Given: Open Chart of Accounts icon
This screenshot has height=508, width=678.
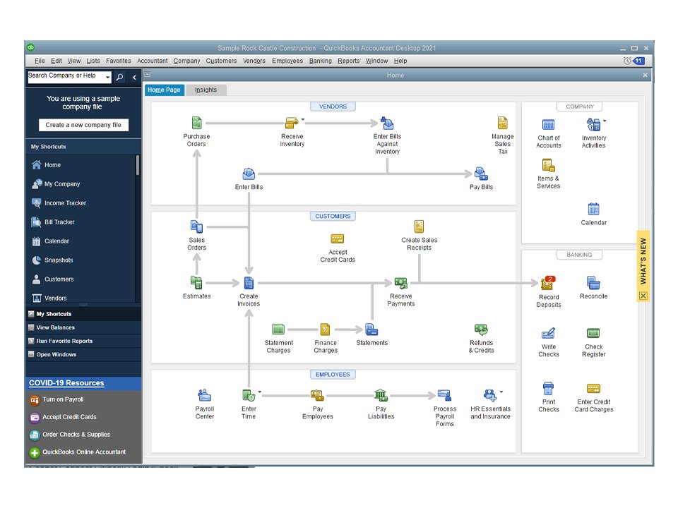Looking at the screenshot, I should (548, 125).
